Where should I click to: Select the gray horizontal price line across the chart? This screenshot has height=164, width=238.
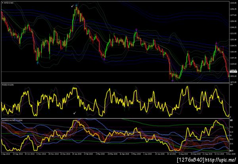tap(115, 72)
